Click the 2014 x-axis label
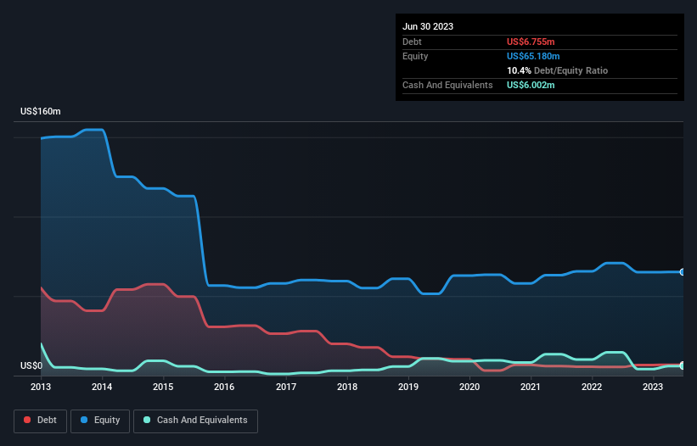Viewport: 697px width, 446px height. [102, 387]
